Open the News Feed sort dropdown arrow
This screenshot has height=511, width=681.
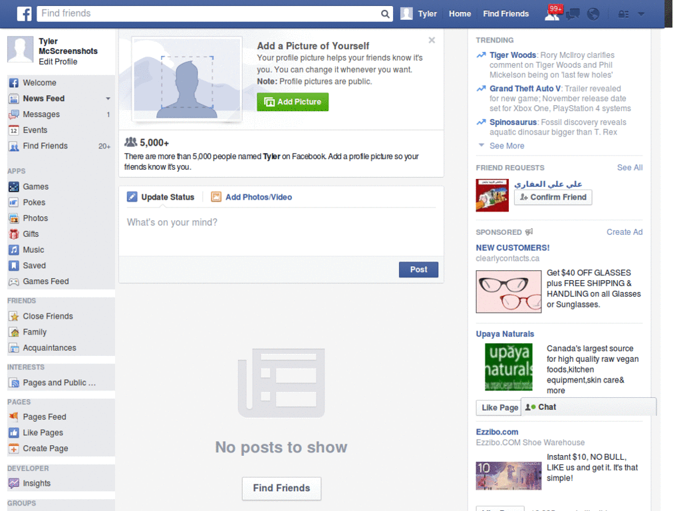pos(108,98)
